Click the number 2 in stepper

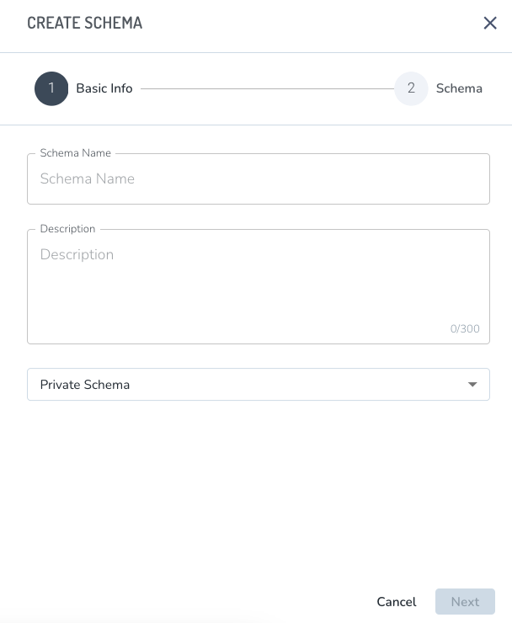coord(411,88)
